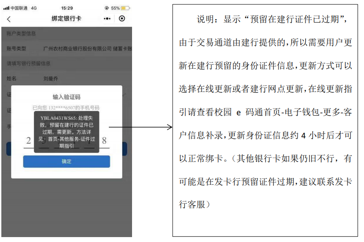
Task: Tap the 广州农村商业银行 account type value
Action: [x=87, y=49]
